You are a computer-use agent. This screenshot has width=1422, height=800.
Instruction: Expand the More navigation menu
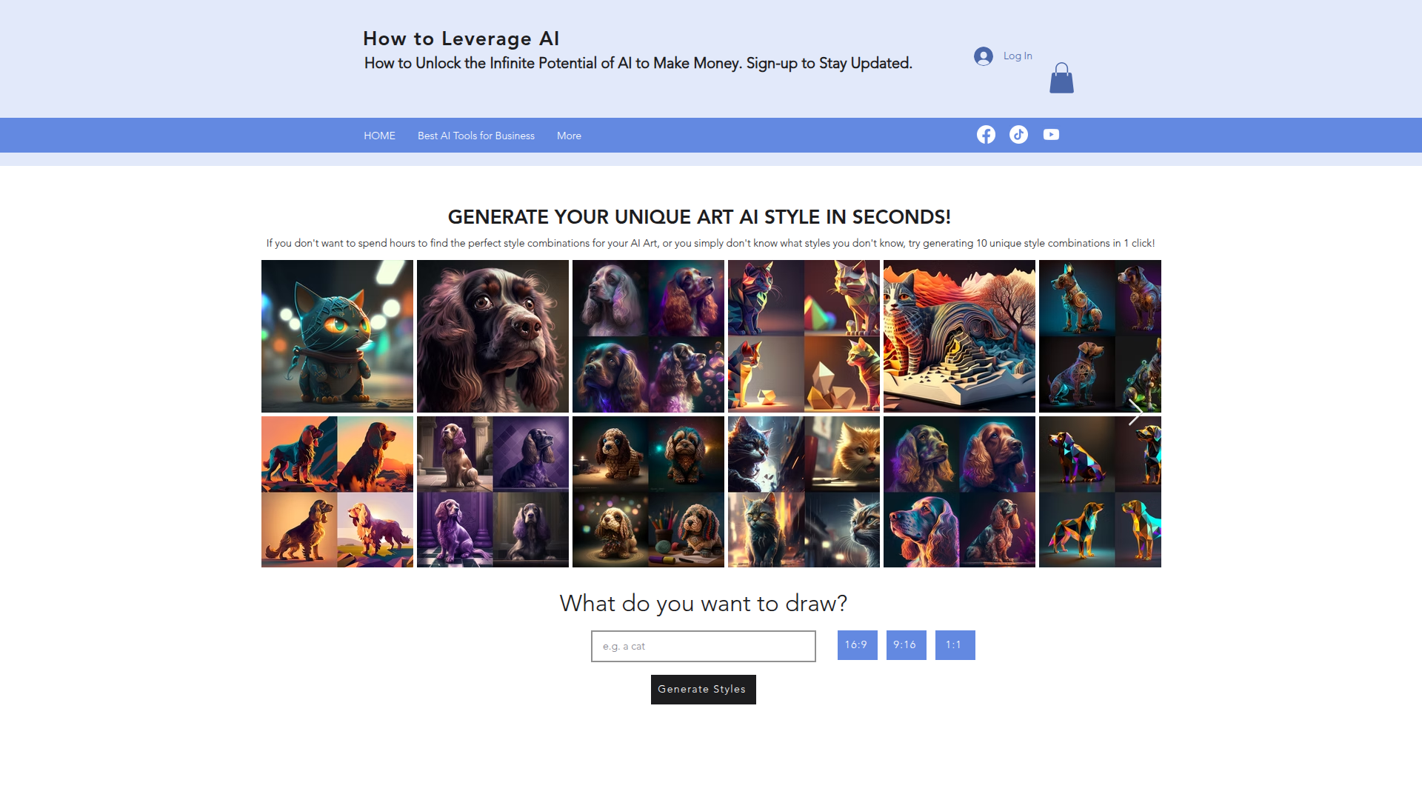[569, 136]
